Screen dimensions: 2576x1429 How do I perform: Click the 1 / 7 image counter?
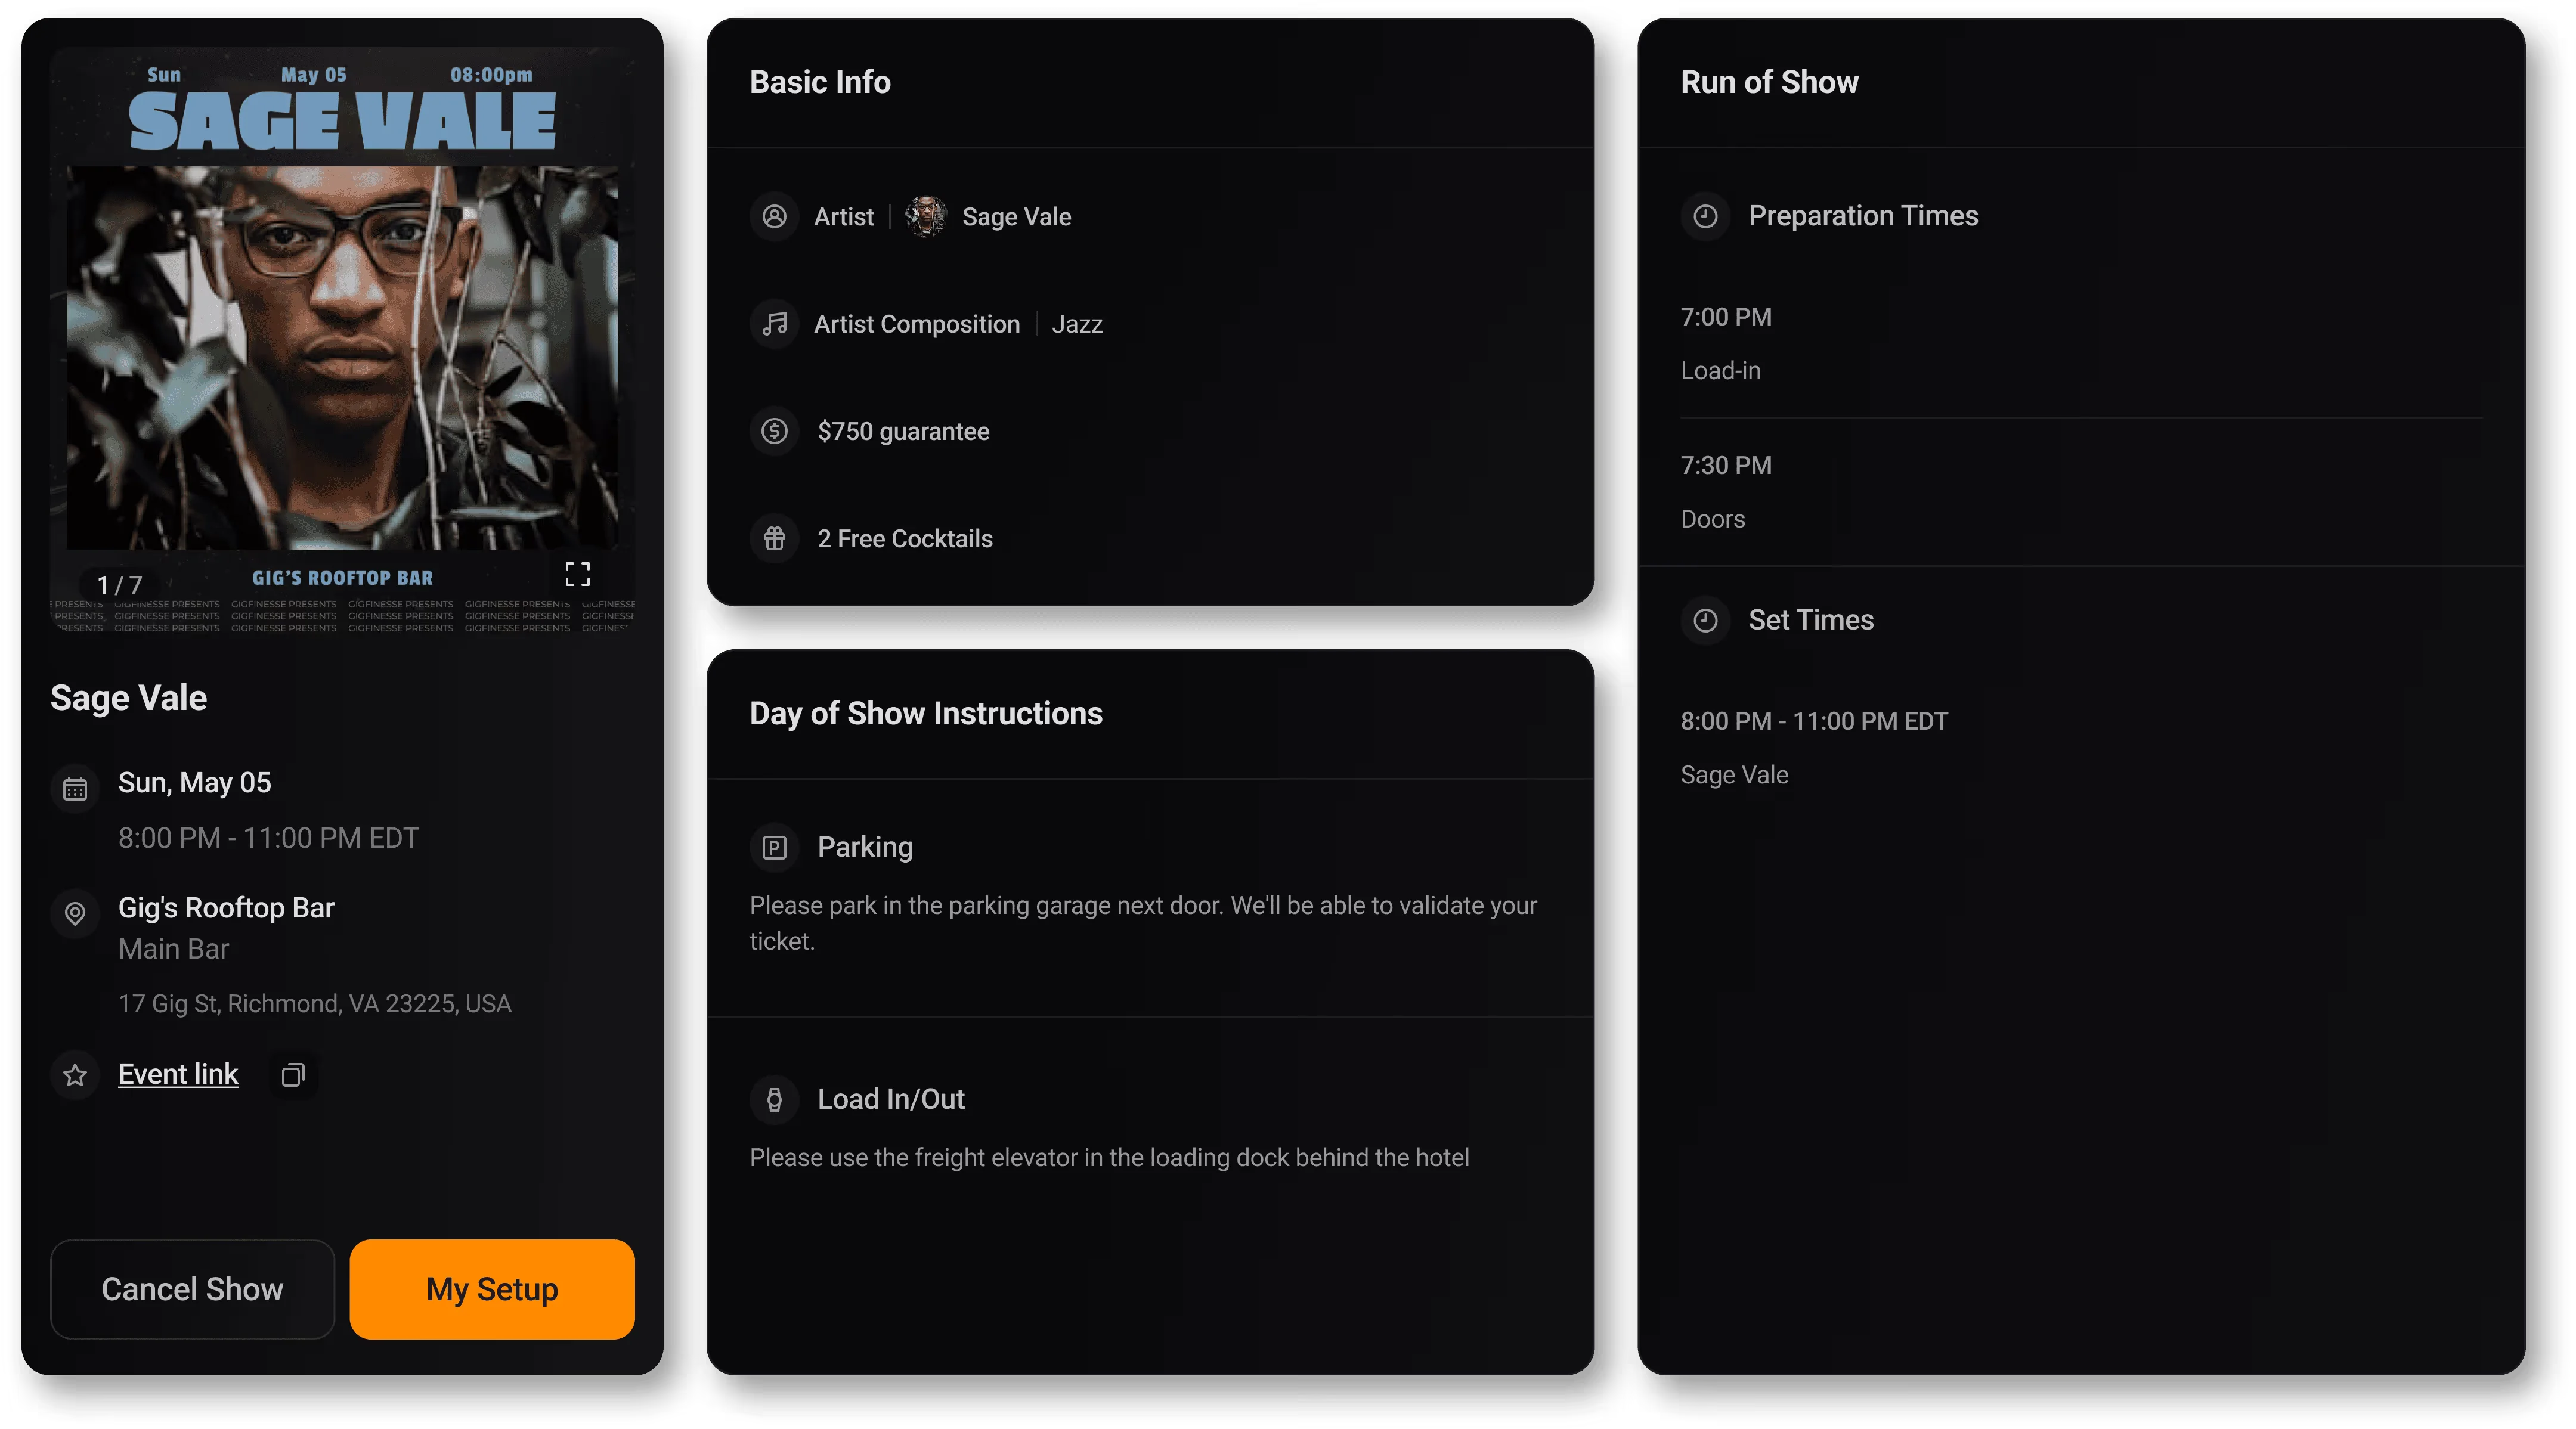coord(119,585)
